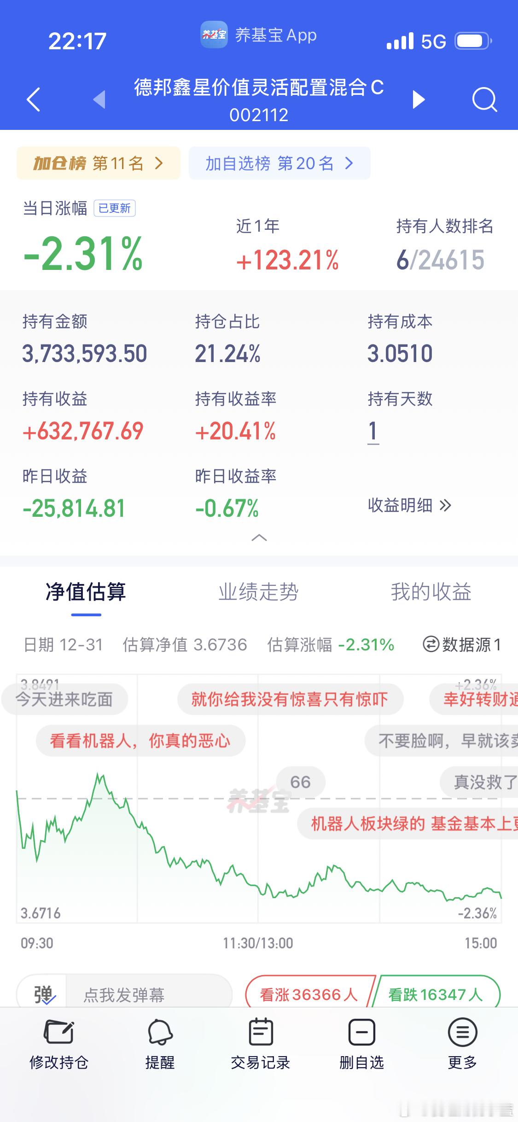Select the 净值估算 tab
The height and width of the screenshot is (1122, 518).
(86, 592)
